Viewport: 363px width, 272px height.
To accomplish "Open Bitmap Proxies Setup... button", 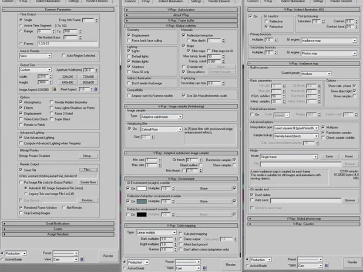I will pyautogui.click(x=89, y=156).
